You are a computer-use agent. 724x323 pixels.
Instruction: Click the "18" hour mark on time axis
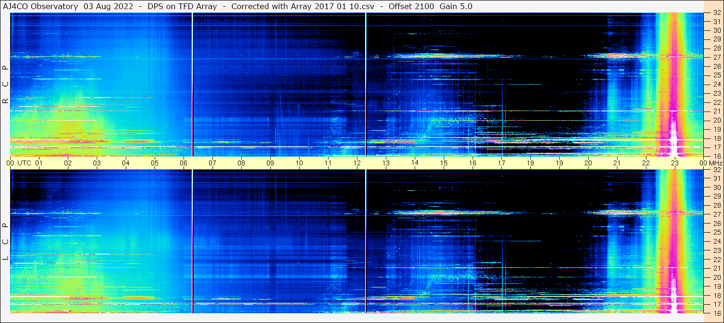click(530, 163)
